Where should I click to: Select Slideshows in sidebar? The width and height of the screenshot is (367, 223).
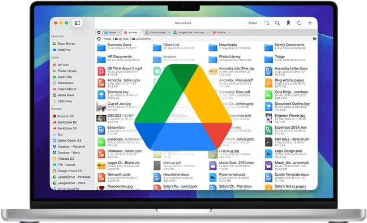pyautogui.click(x=63, y=83)
